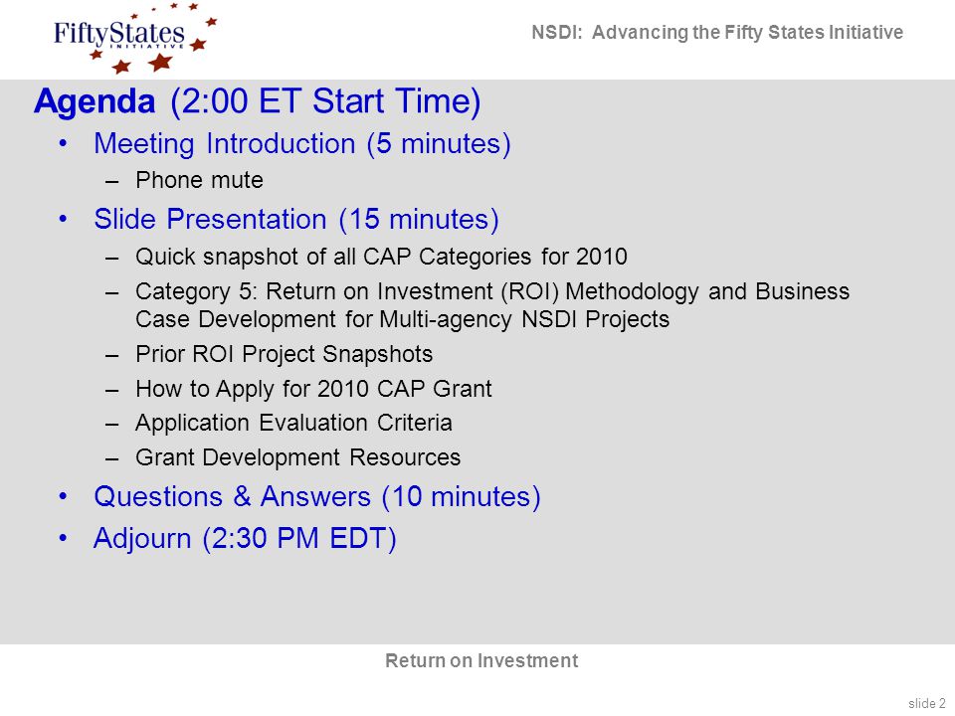Select the Agenda title text

[x=95, y=101]
